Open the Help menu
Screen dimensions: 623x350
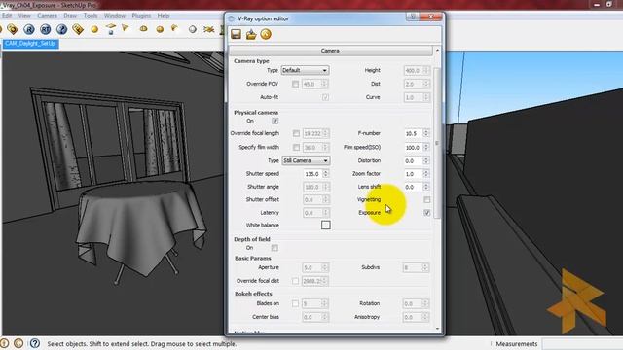164,16
